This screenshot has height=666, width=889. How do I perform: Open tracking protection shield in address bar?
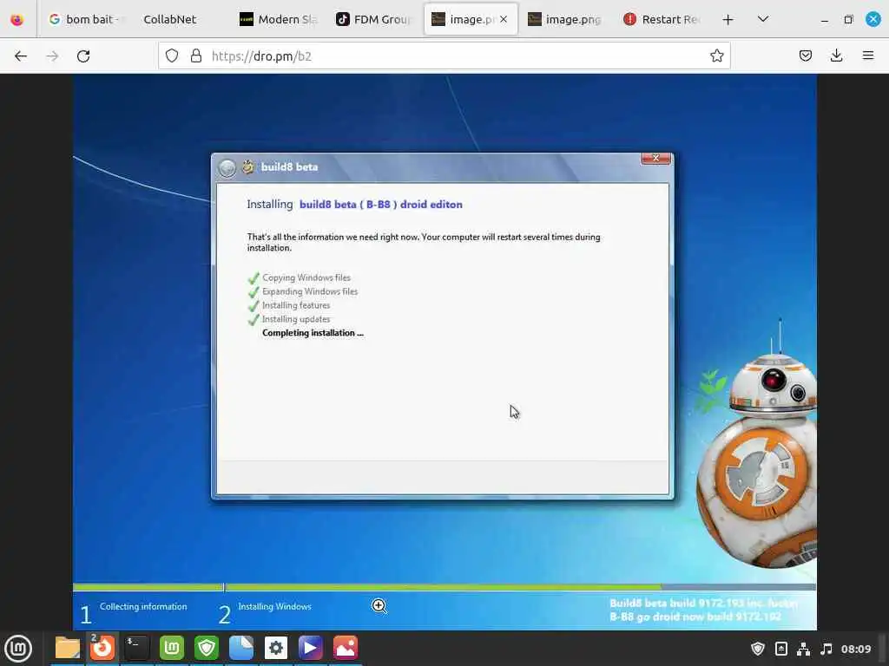point(172,55)
